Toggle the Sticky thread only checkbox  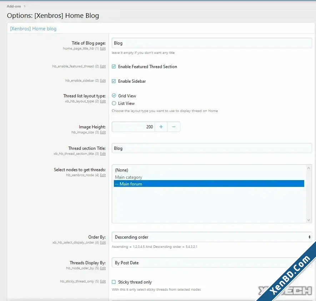(x=114, y=282)
